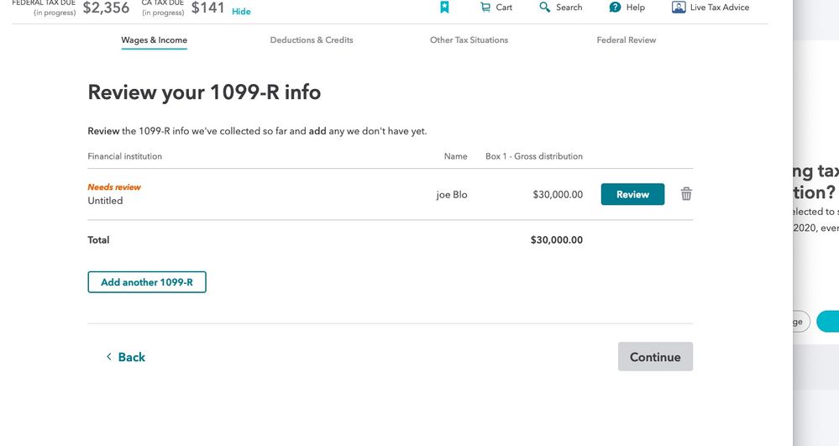
Task: Click the bookmark flag icon
Action: 444,7
